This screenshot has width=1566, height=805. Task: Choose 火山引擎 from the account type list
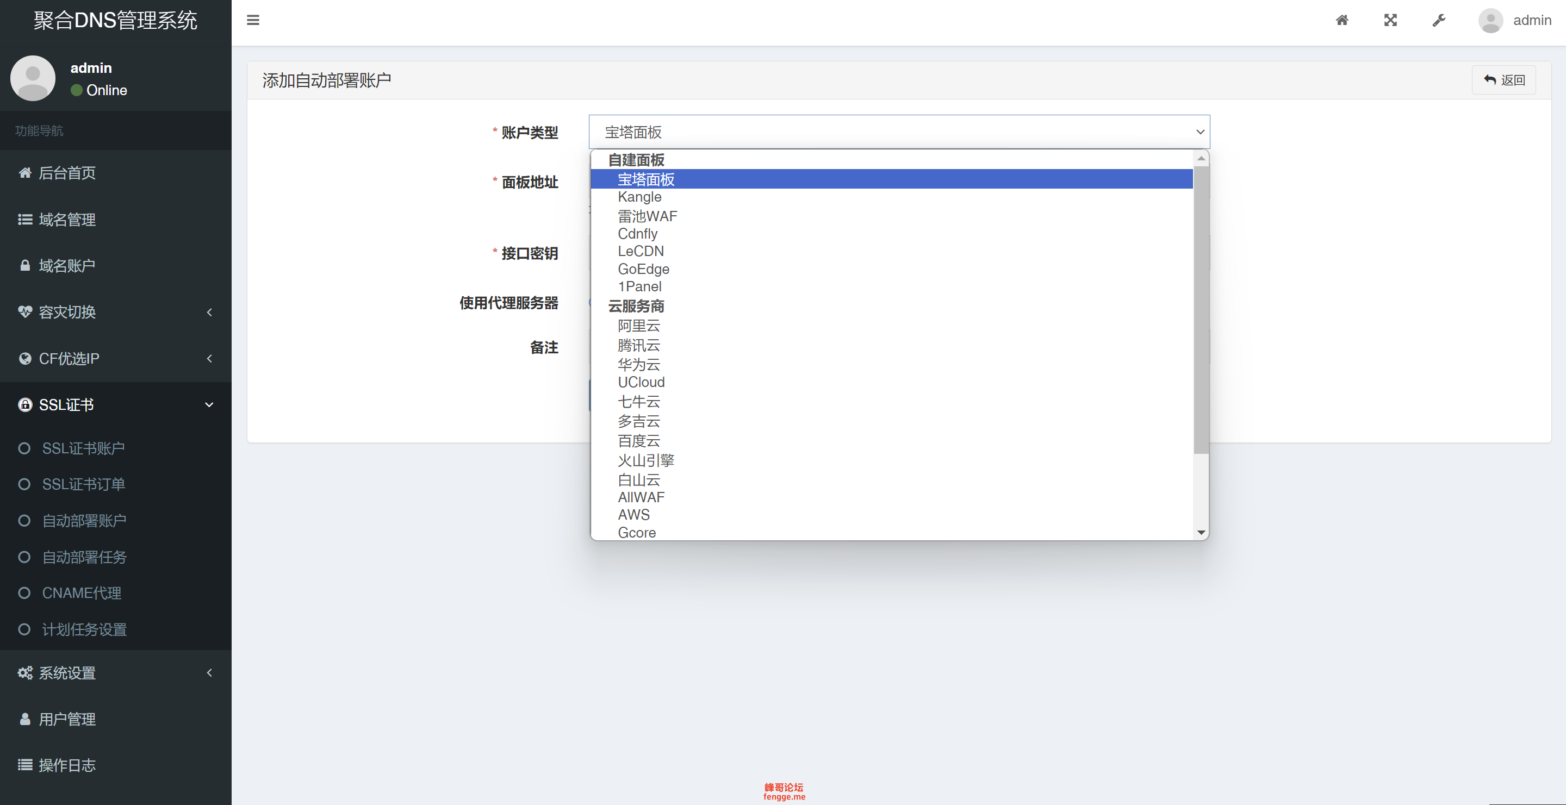891,460
